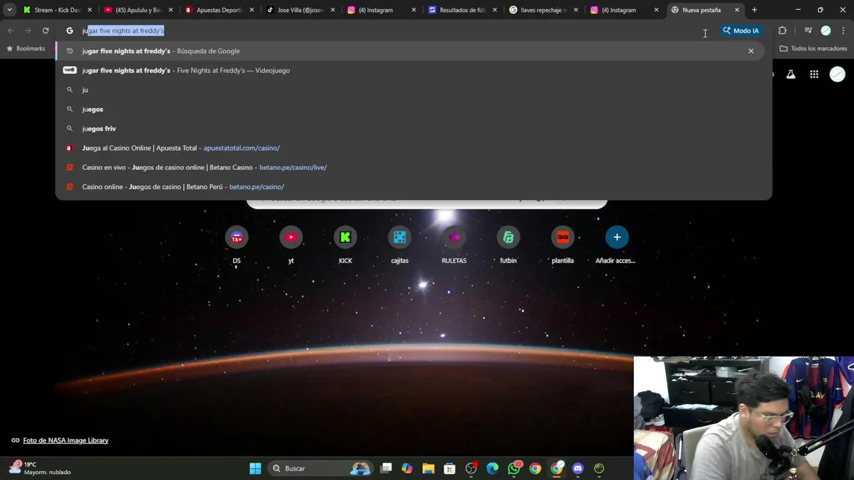Open the Extensions puzzle icon
This screenshot has height=480, width=854.
tap(783, 31)
